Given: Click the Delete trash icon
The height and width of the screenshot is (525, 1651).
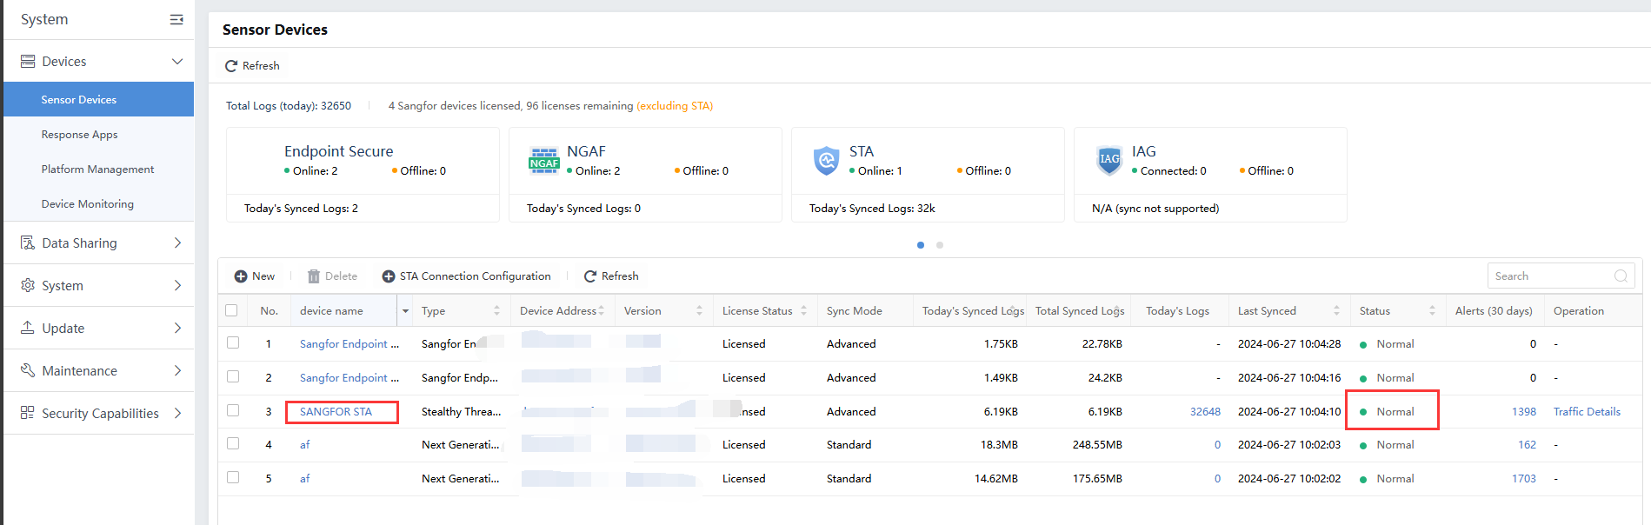Looking at the screenshot, I should tap(314, 276).
